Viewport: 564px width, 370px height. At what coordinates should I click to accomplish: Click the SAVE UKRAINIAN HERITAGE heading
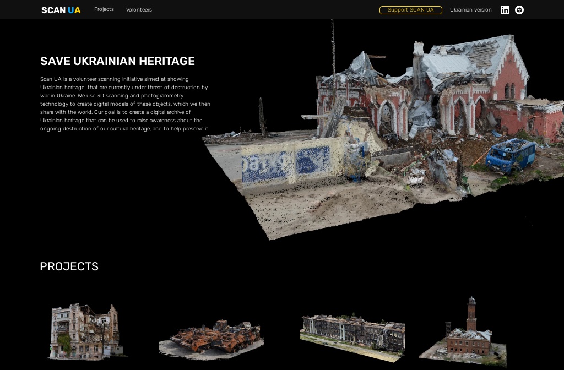click(117, 61)
